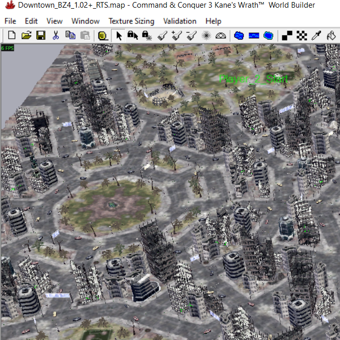This screenshot has height=340, width=340.
Task: Save the map with the floppy disk icon
Action: click(41, 35)
